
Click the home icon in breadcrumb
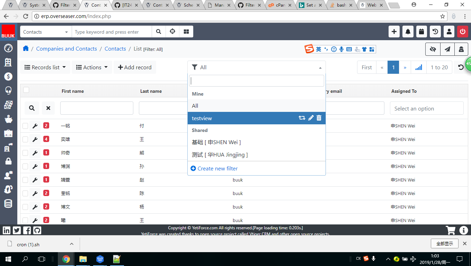26,48
